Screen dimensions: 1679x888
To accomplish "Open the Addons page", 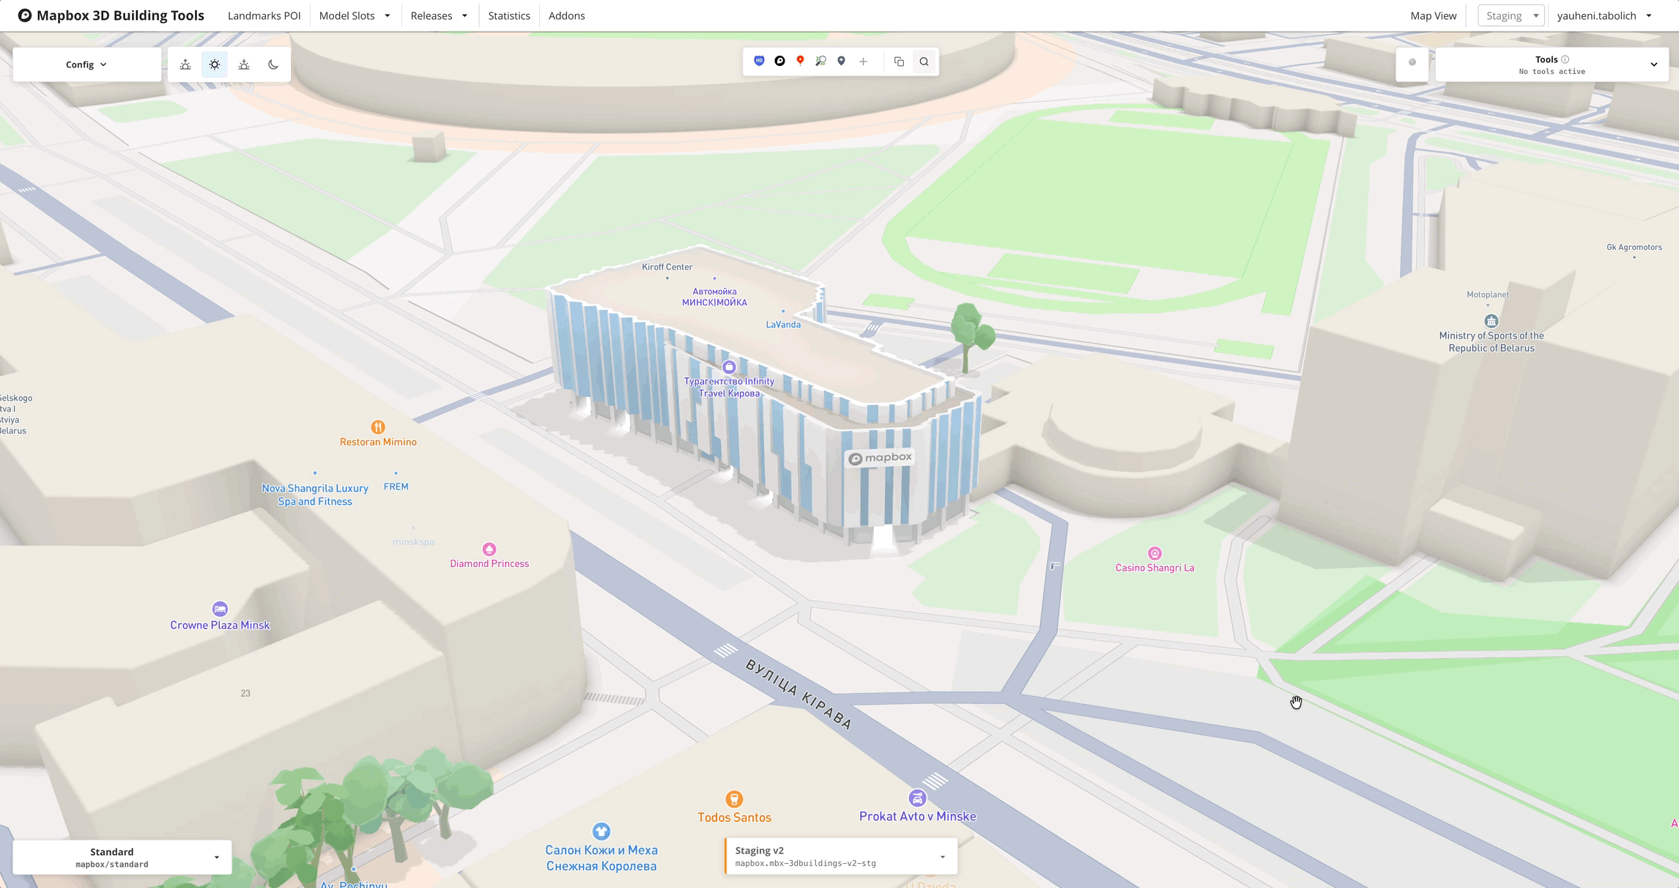I will [566, 15].
